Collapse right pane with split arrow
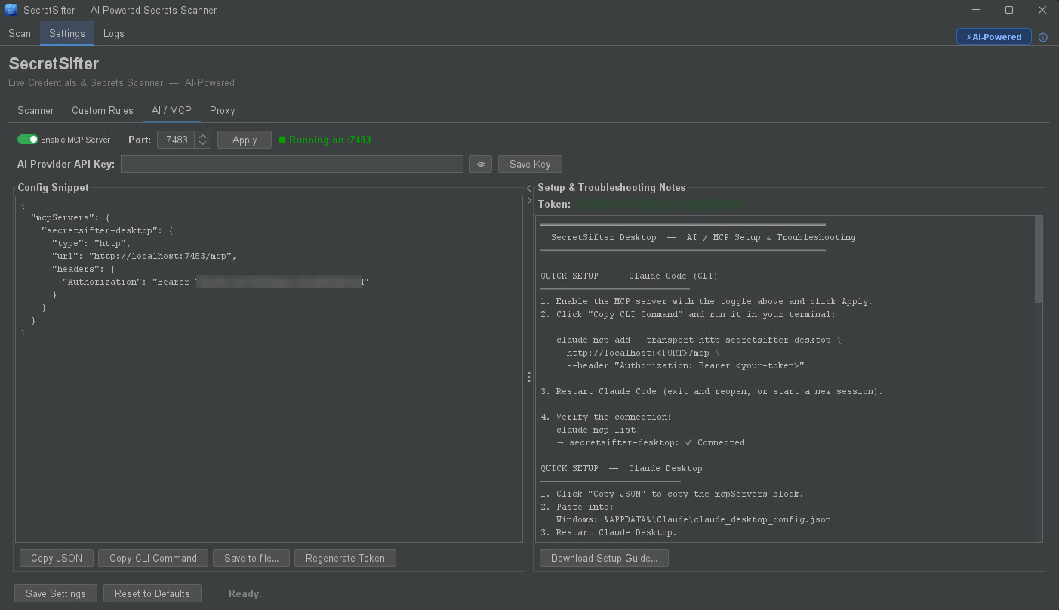Image resolution: width=1059 pixels, height=610 pixels. click(x=529, y=200)
